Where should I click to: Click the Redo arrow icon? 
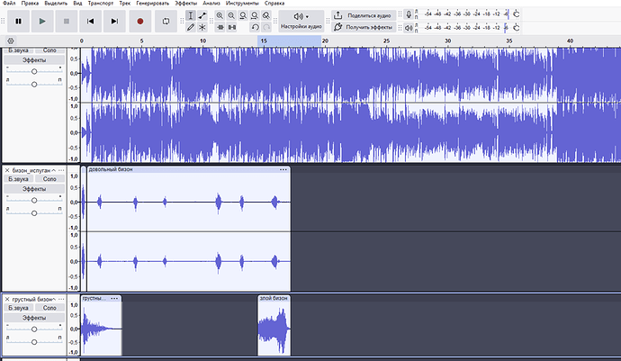point(266,27)
